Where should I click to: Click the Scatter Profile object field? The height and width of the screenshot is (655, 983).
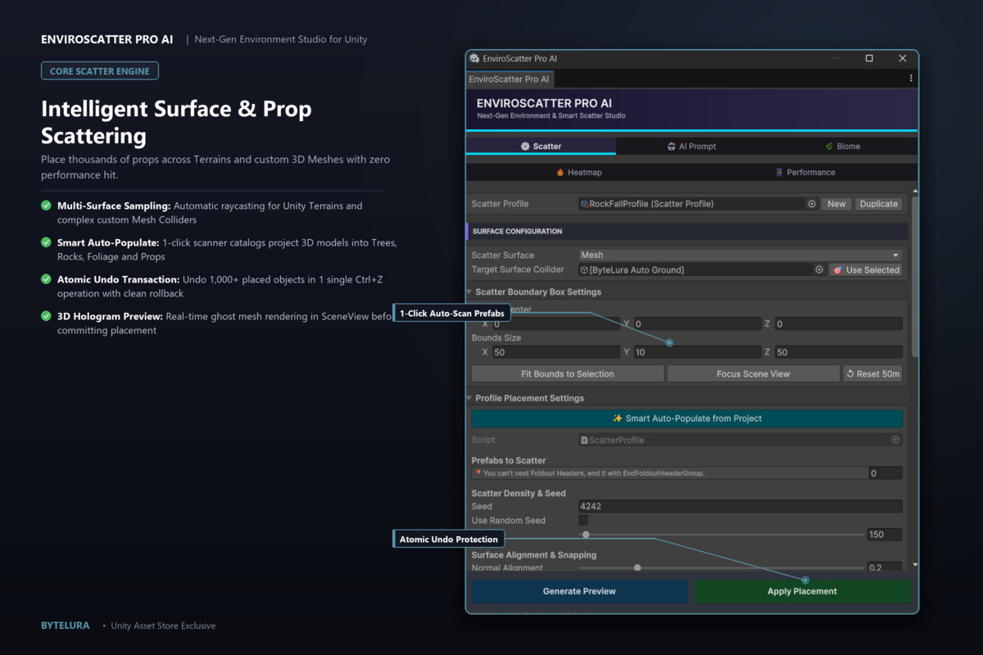[x=698, y=204]
